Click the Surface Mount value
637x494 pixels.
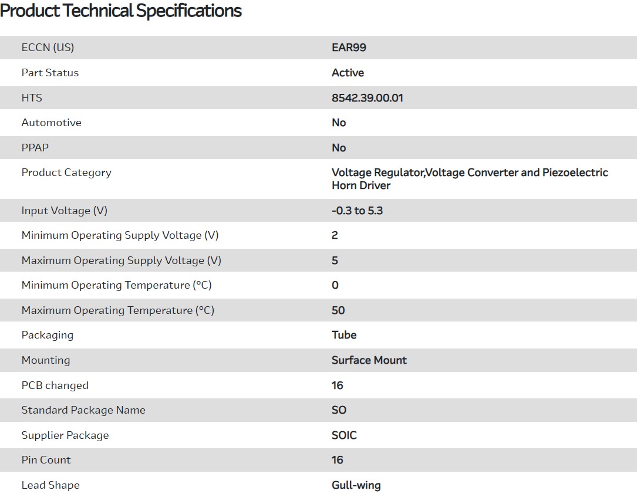coord(369,360)
